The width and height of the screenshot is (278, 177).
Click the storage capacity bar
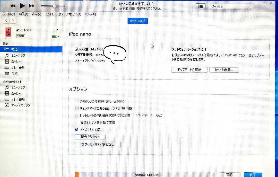click(145, 175)
